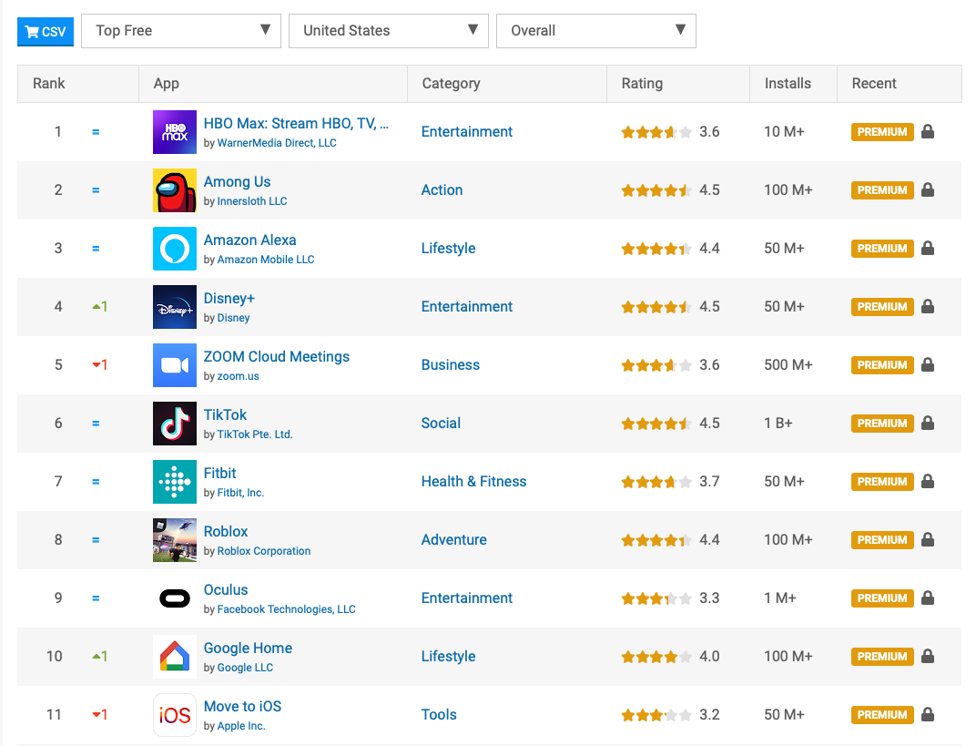Screen dimensions: 976x746
Task: Click the Move to iOS app icon
Action: point(175,715)
